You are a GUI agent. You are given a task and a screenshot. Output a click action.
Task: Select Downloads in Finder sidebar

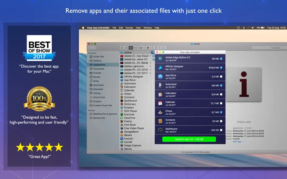[98, 85]
